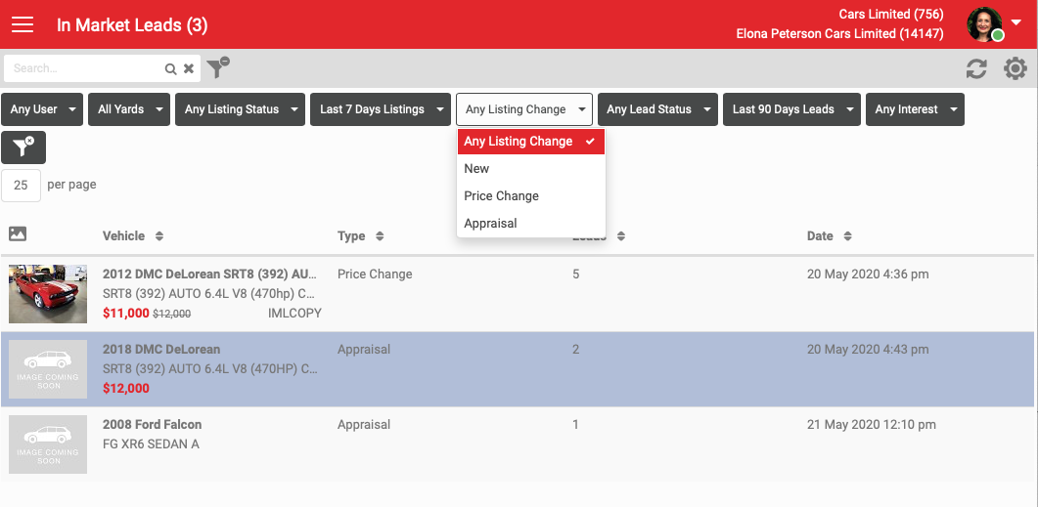1038x507 pixels.
Task: Toggle the filter bar funnel icon
Action: 218,67
